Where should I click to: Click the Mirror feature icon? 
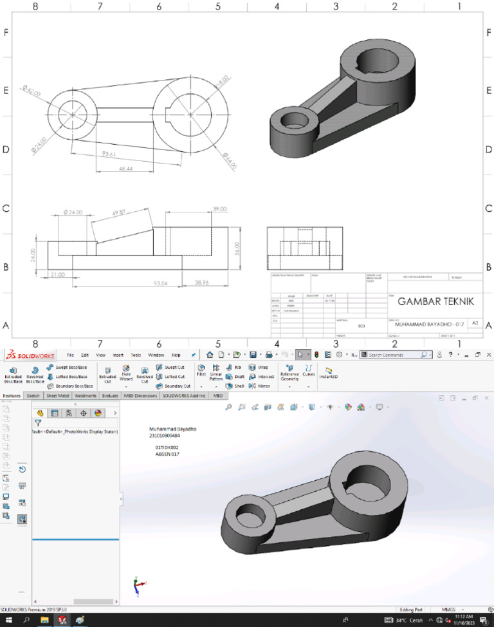pos(259,386)
